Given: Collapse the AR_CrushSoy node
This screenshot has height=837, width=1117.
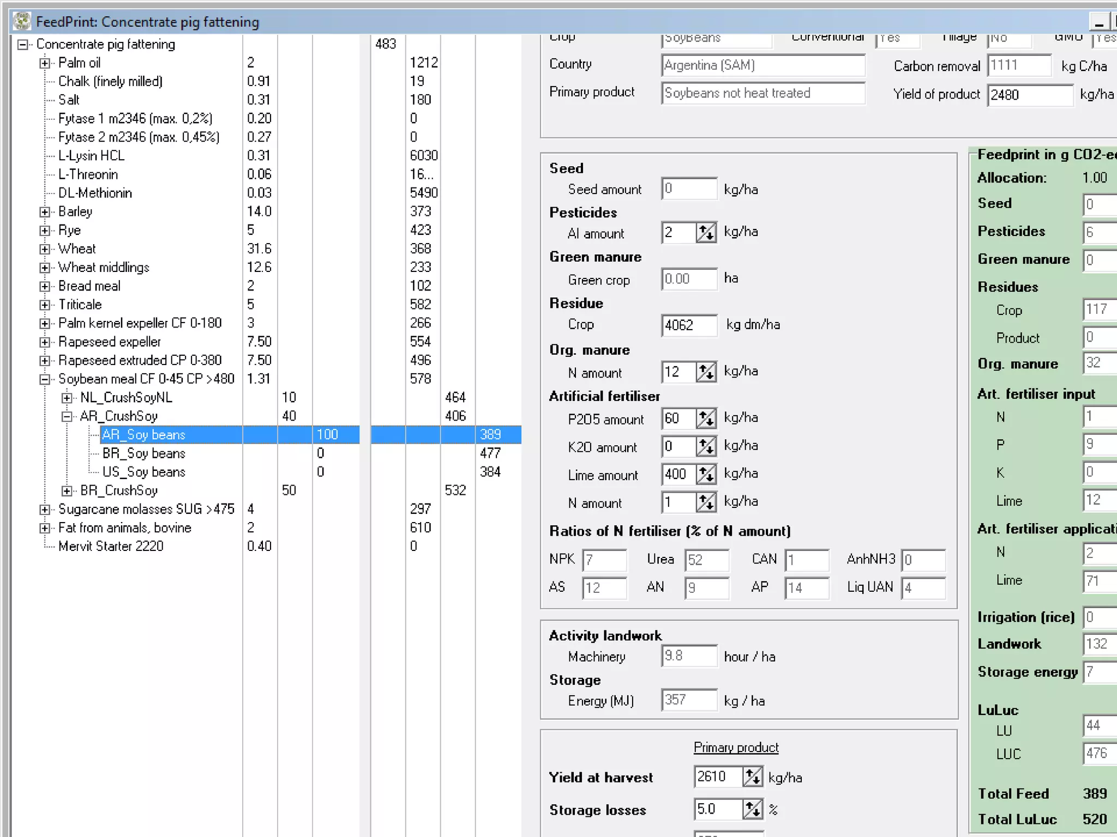Looking at the screenshot, I should pyautogui.click(x=67, y=416).
